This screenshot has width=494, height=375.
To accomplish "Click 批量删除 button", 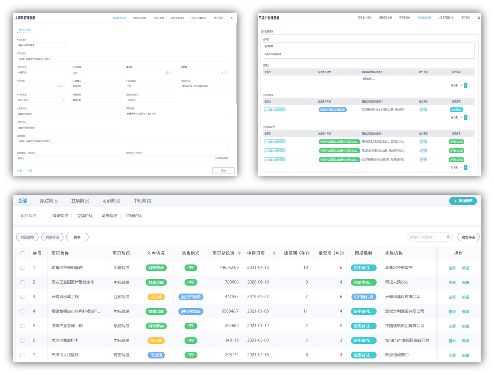I will (28, 237).
